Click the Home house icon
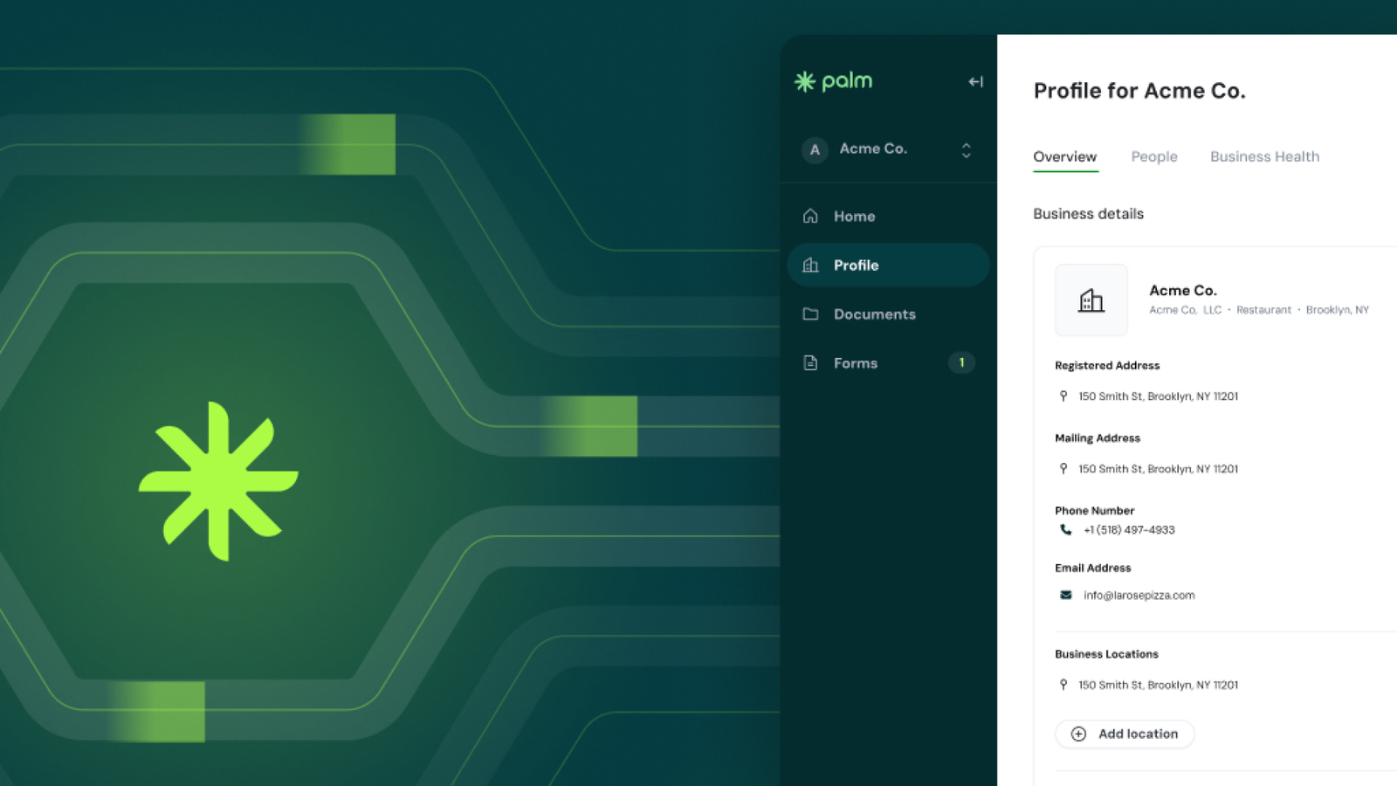Viewport: 1397px width, 786px height. coord(810,216)
